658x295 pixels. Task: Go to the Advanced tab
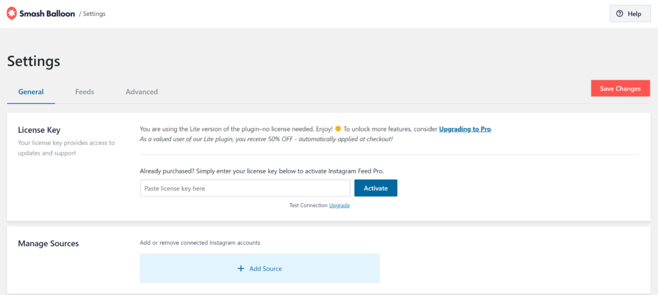click(x=141, y=92)
